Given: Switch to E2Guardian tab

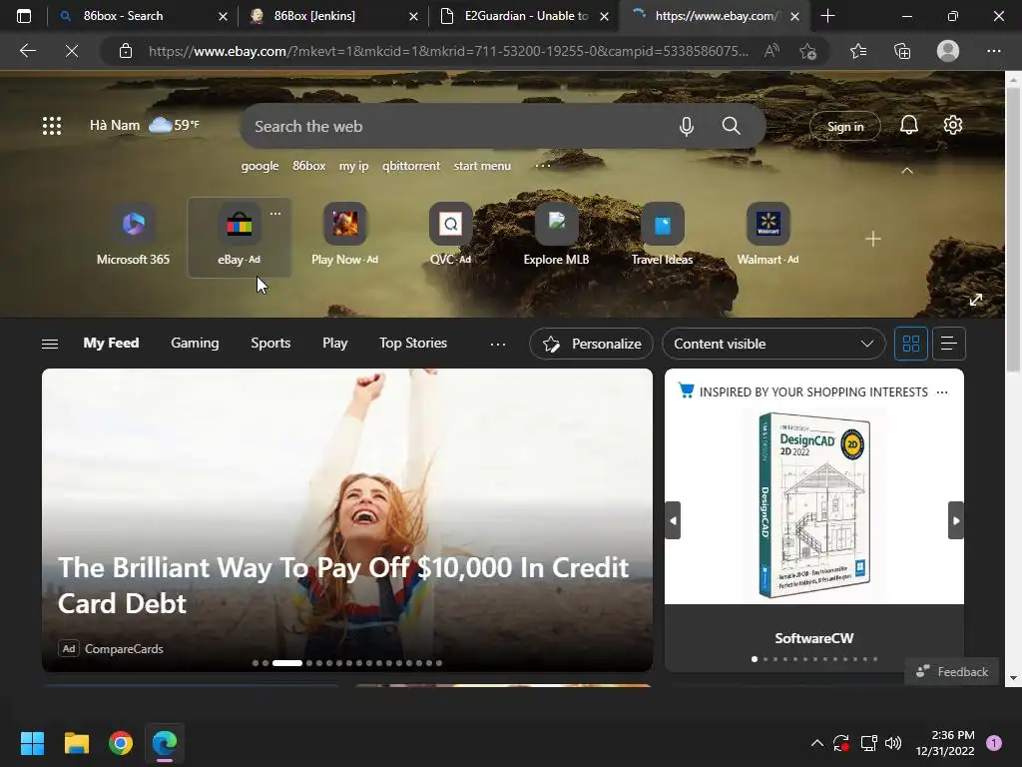Looking at the screenshot, I should click(x=523, y=16).
